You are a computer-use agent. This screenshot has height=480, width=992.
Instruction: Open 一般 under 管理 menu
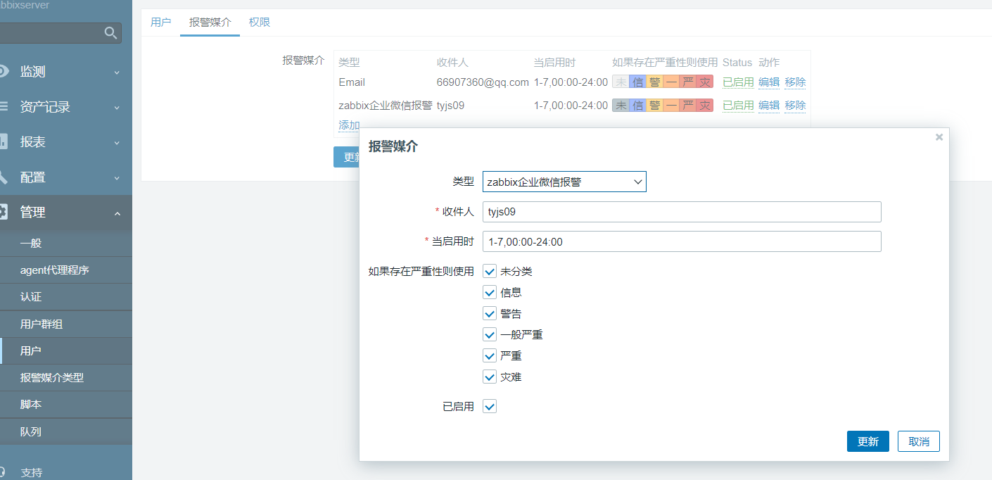tap(66, 243)
